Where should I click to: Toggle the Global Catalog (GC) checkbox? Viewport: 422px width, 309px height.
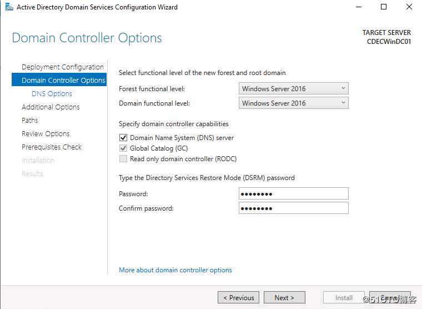[123, 148]
